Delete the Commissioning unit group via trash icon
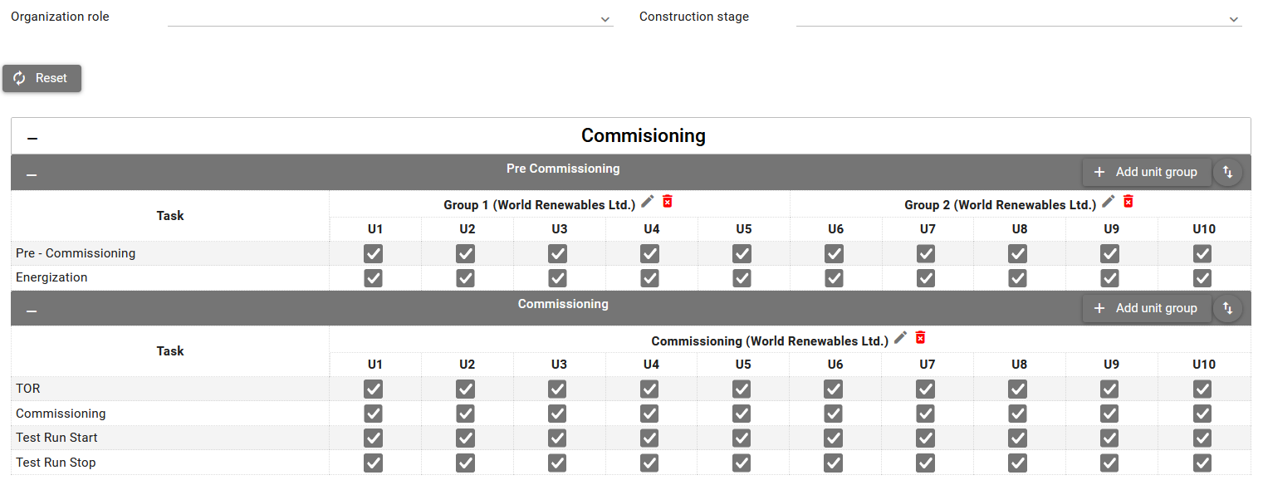Screen dimensions: 1263x480 point(920,338)
